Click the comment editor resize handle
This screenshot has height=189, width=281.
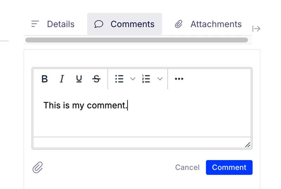pyautogui.click(x=248, y=145)
